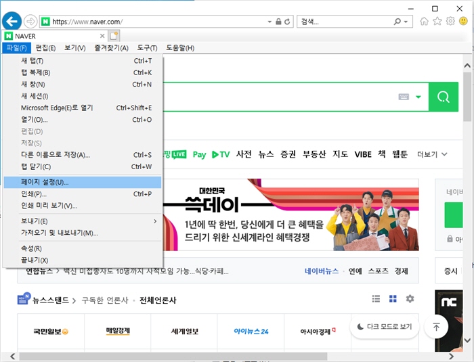Choose 새 창(N) menu entry
474x362 pixels.
[83, 85]
